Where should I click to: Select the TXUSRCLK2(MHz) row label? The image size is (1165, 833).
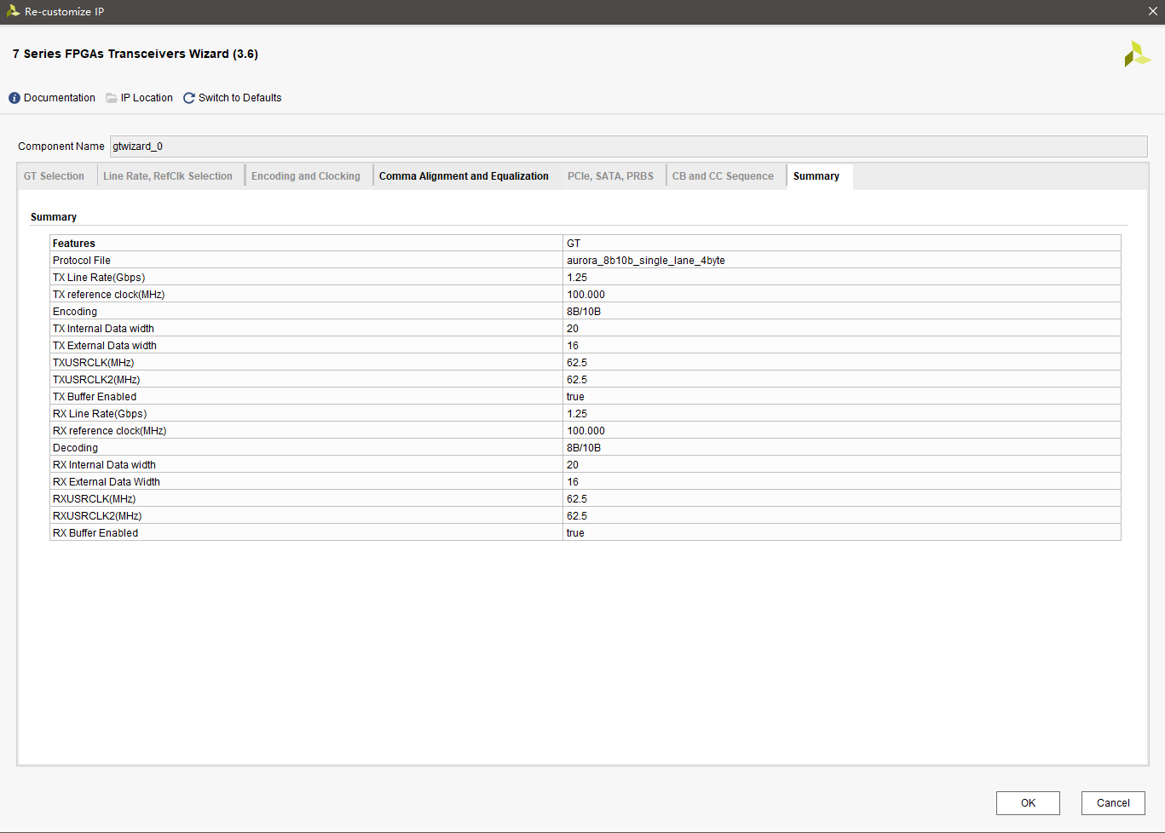pyautogui.click(x=96, y=380)
